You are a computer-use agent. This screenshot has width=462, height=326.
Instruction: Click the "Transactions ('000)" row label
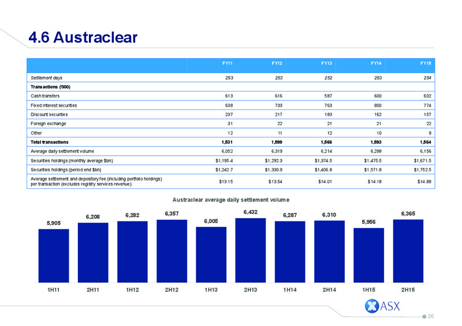coord(50,87)
